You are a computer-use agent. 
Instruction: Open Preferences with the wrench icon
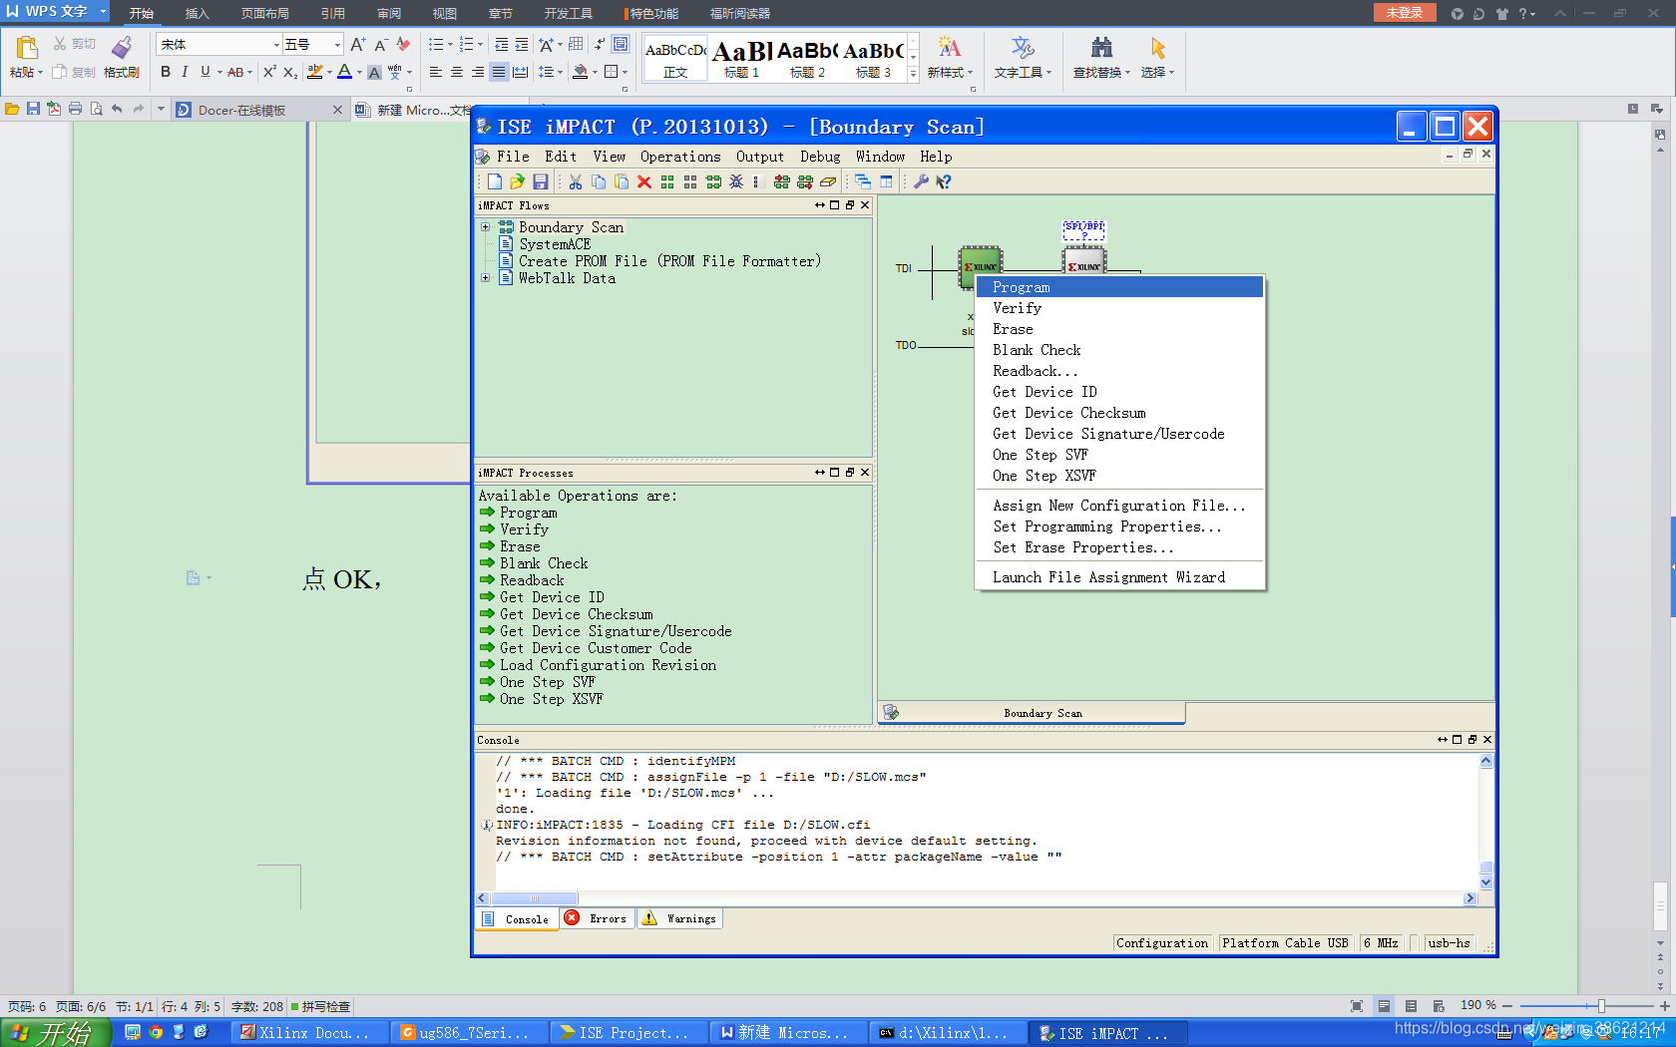click(921, 181)
